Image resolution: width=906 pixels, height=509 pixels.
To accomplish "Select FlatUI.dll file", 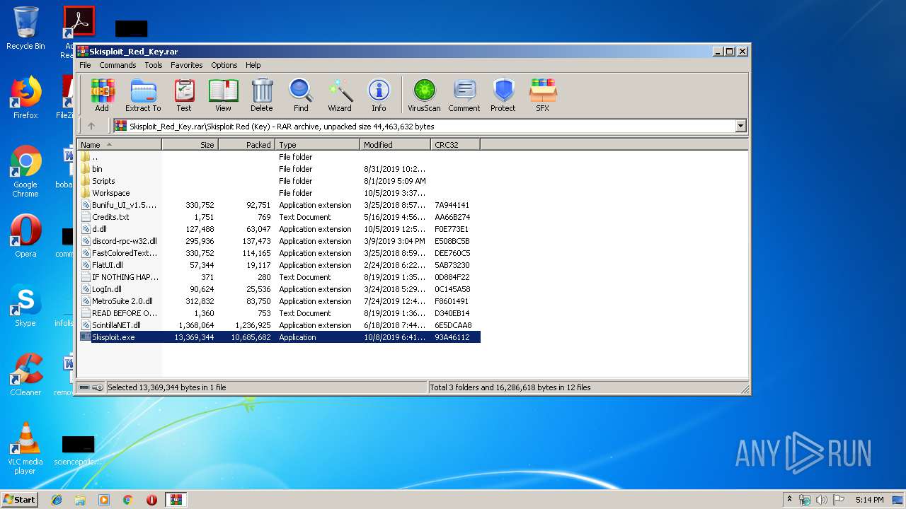I will 279,265.
